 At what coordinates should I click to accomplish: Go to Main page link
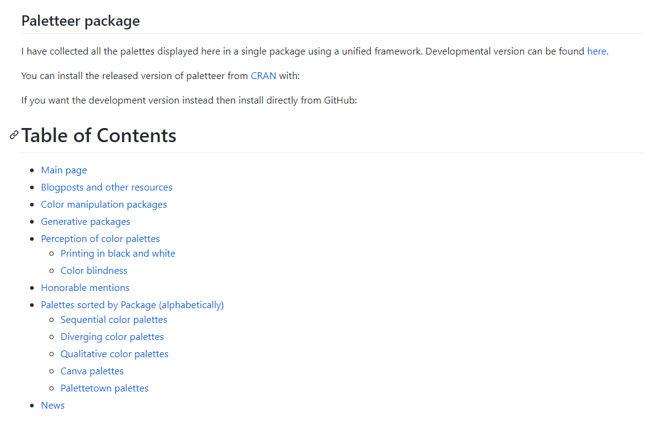tap(64, 170)
